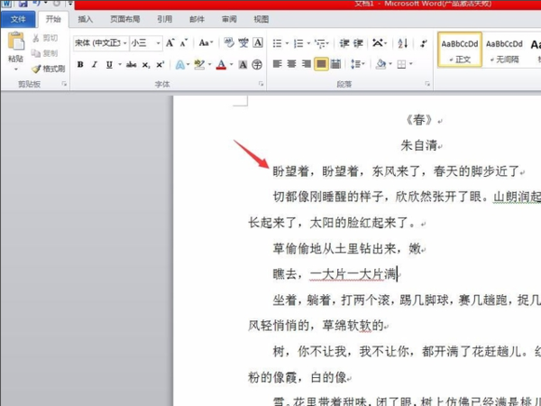Apply subscript formatting
Image resolution: width=541 pixels, height=406 pixels.
146,65
